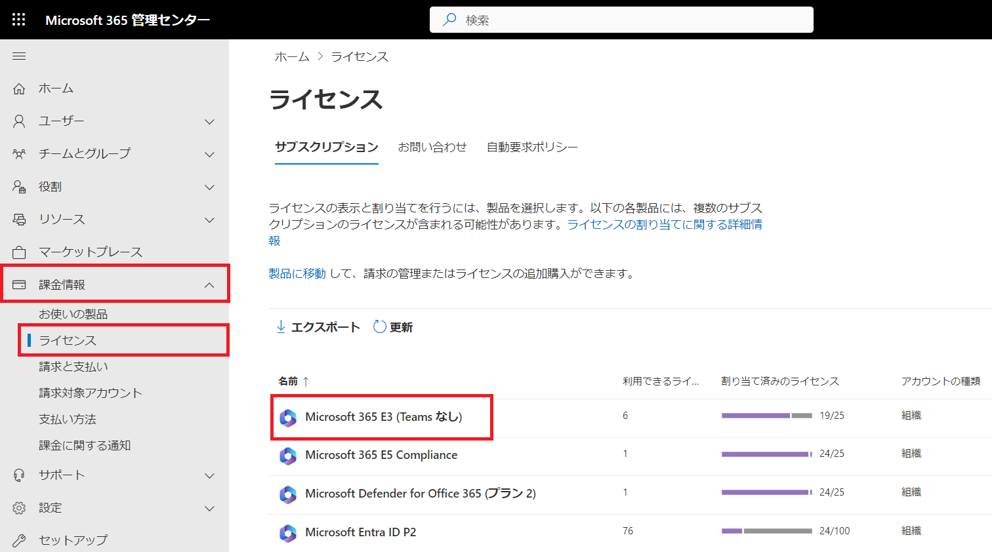Image resolution: width=992 pixels, height=552 pixels.
Task: Follow the 製品に移動 link
Action: 297,273
